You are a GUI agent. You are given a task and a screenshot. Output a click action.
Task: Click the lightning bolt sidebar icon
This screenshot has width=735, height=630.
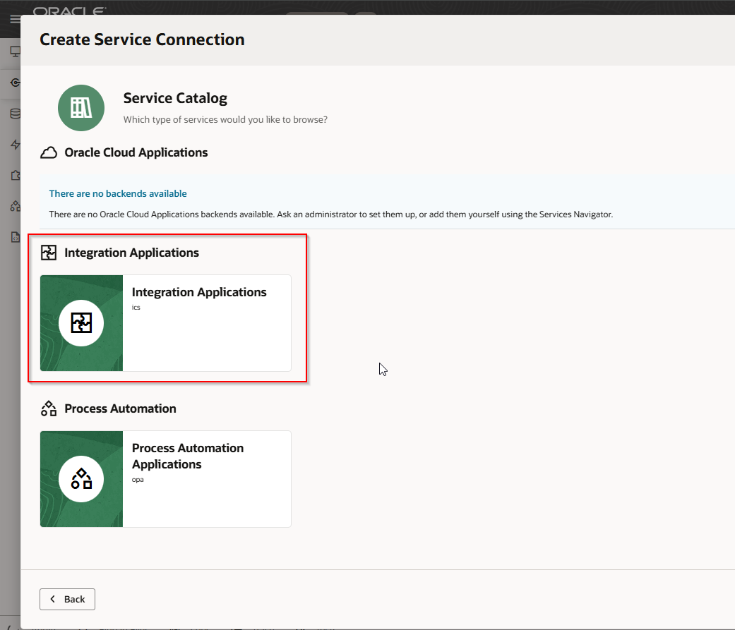click(14, 145)
